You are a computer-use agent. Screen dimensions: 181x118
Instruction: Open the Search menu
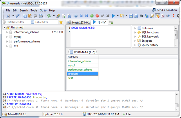coord(24,10)
